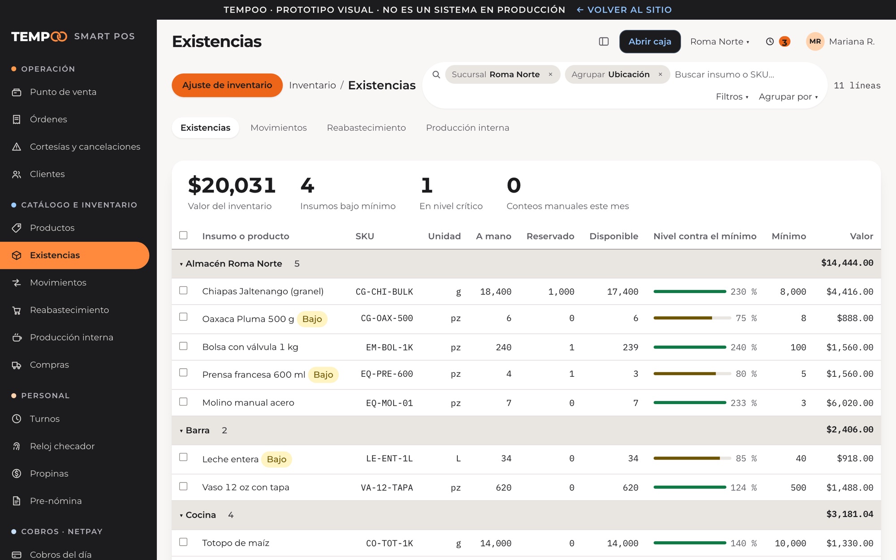Click Ajuste de inventario button

[227, 85]
